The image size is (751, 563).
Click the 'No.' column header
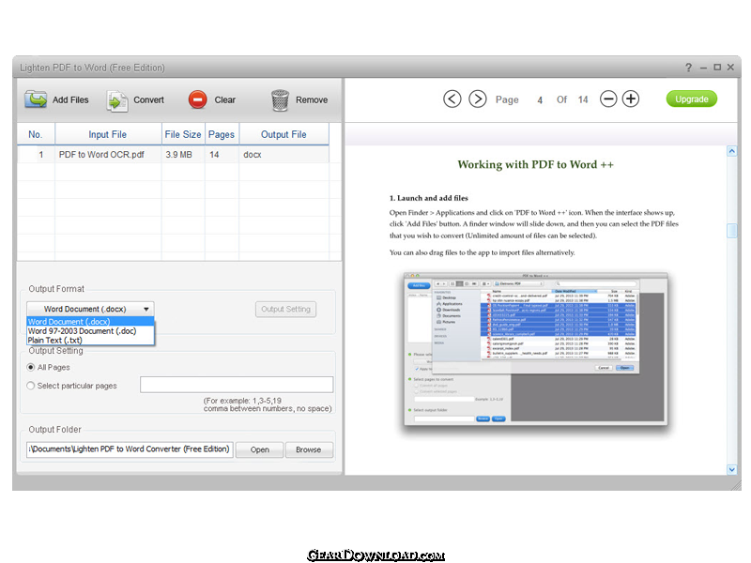[x=36, y=134]
